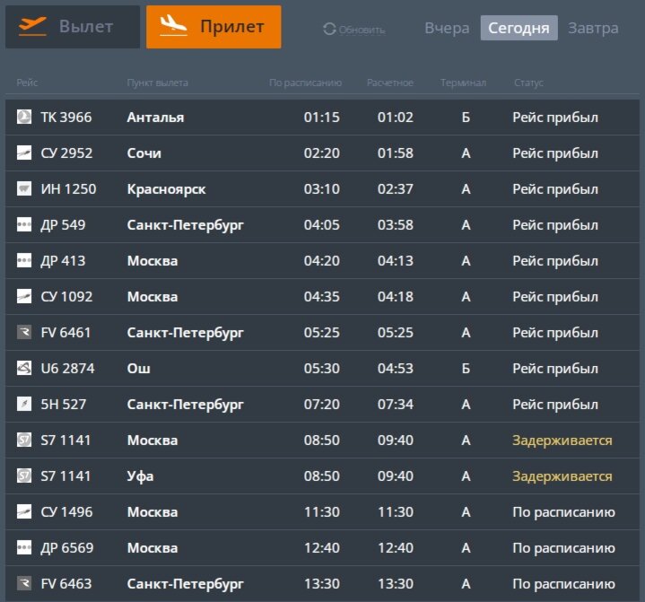
Task: Click airline logo for flight ТК 3966
Action: (x=24, y=117)
